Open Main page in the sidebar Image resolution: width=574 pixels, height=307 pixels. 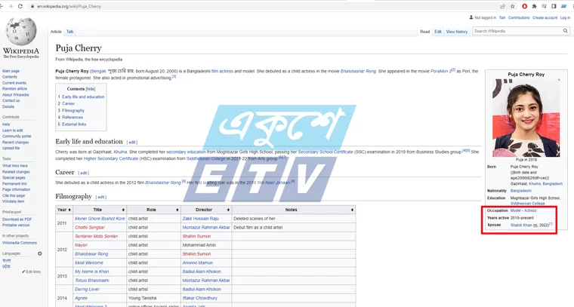coord(11,71)
